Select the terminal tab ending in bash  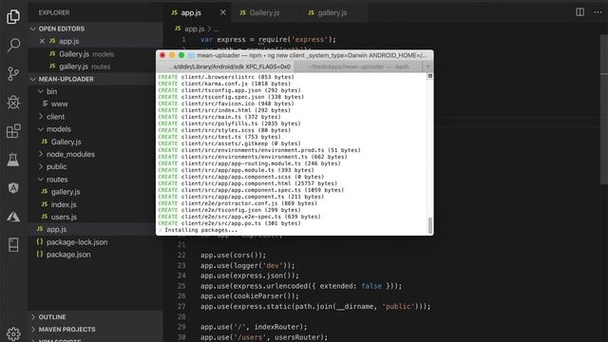[358, 66]
